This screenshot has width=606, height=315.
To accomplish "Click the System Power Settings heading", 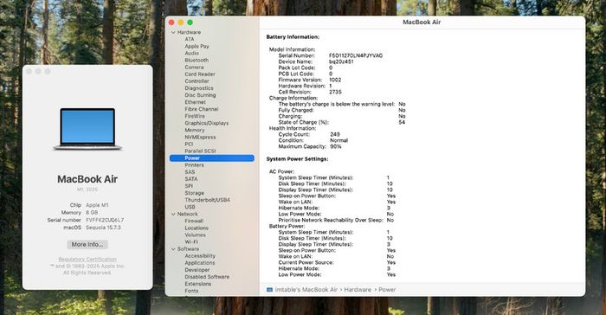I will [297, 159].
